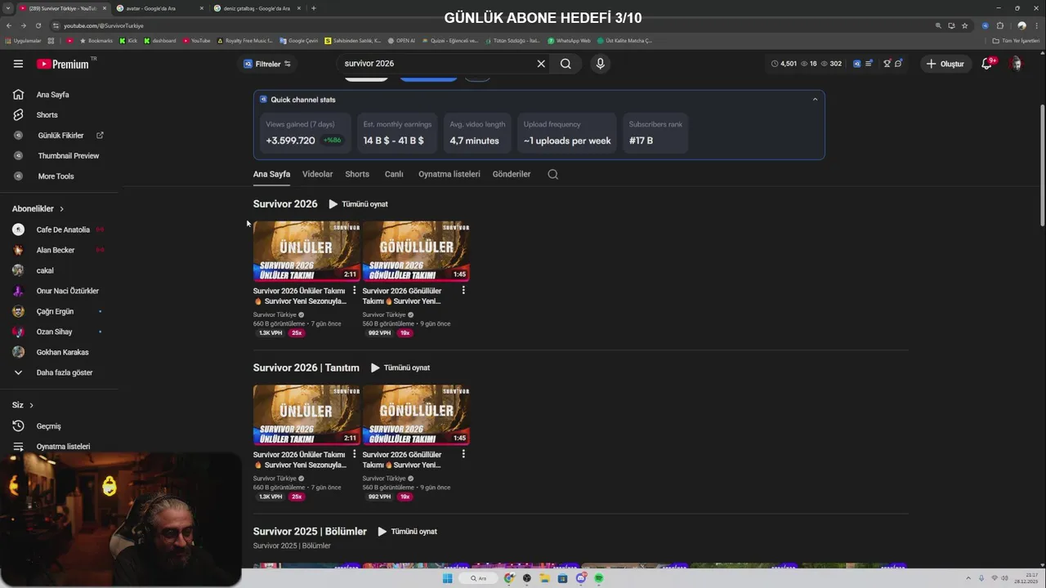This screenshot has height=588, width=1046.
Task: Search within the channel magnifier icon
Action: coord(553,174)
